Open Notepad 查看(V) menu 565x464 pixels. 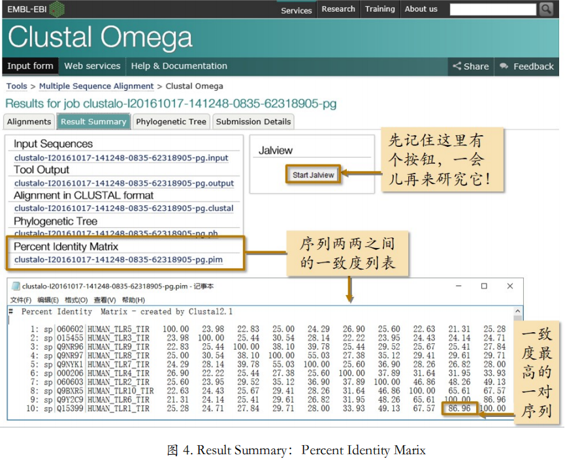(x=105, y=300)
